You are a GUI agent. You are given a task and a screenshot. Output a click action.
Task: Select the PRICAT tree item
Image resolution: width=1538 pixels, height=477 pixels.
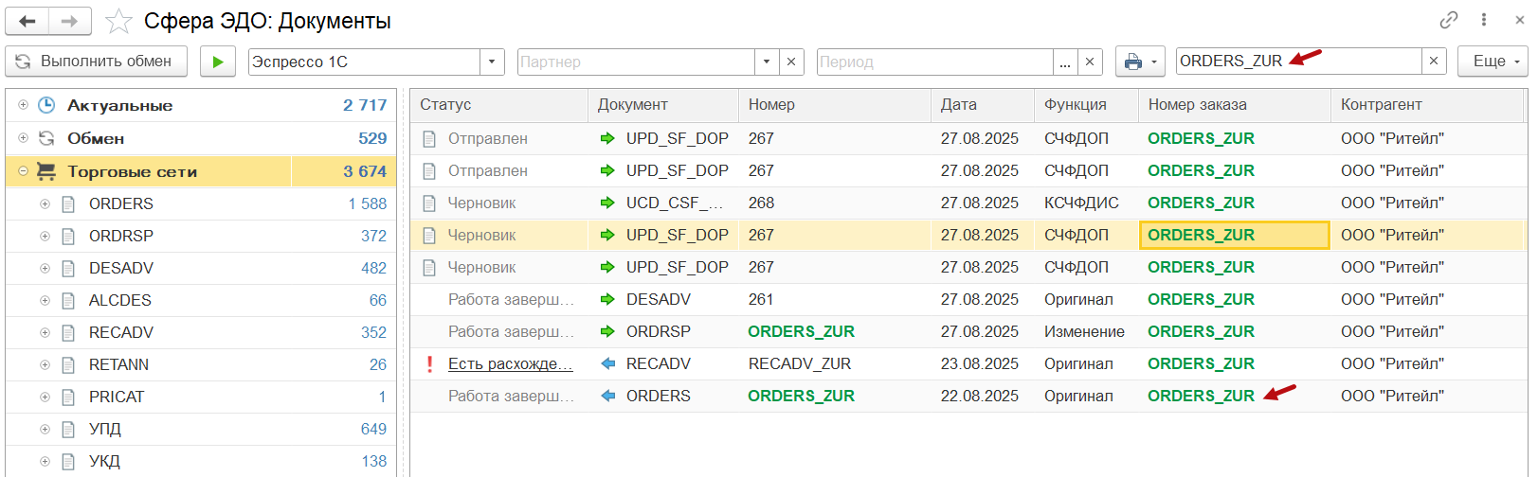pyautogui.click(x=117, y=397)
